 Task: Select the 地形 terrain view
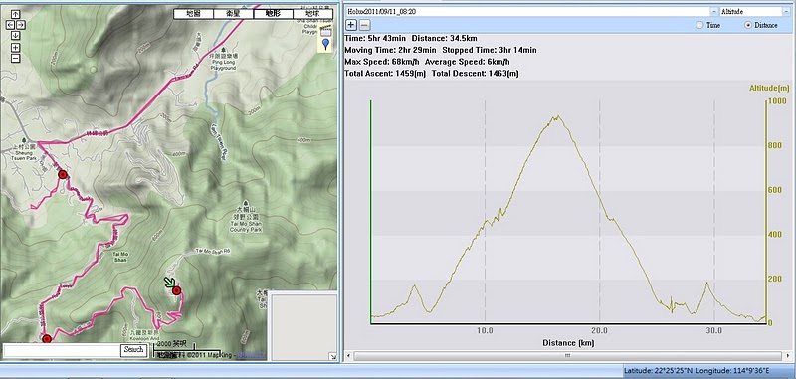click(x=273, y=14)
